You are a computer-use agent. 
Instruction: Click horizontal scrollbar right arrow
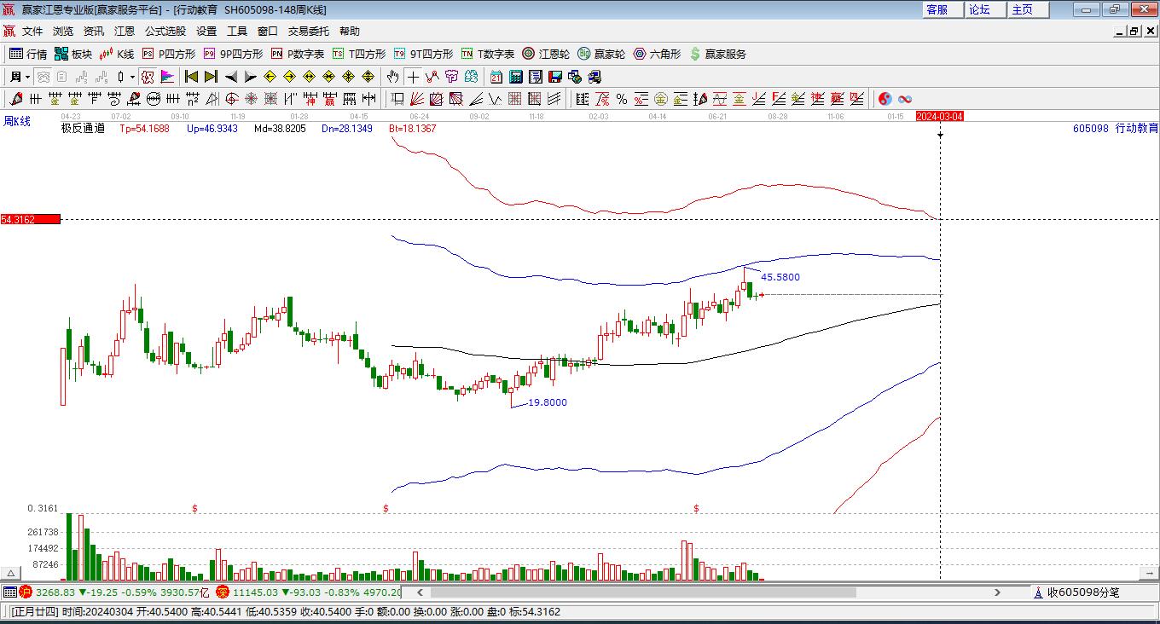coord(997,592)
